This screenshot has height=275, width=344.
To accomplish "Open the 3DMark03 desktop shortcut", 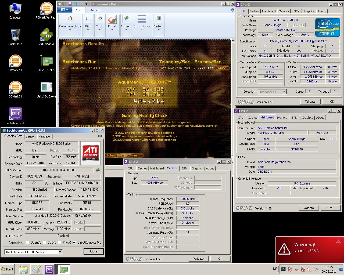I will tap(15, 90).
